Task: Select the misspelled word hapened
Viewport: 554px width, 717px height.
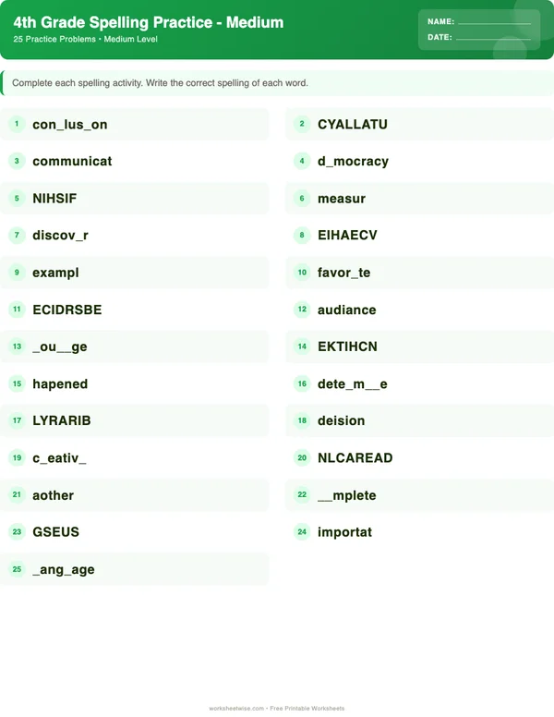Action: click(x=60, y=383)
